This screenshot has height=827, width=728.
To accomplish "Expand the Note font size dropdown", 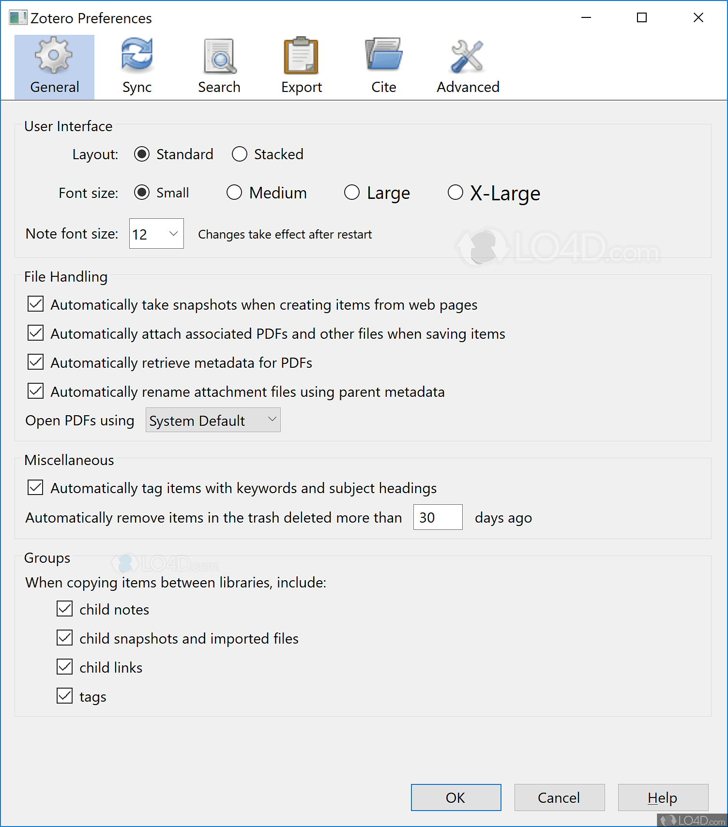I will coord(156,234).
